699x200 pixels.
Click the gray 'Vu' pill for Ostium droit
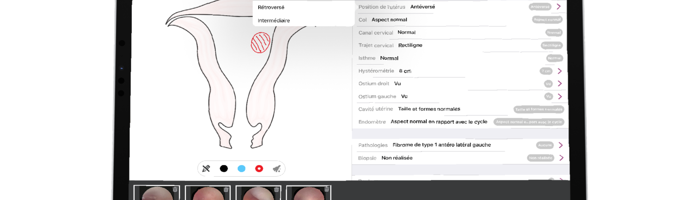pos(548,84)
